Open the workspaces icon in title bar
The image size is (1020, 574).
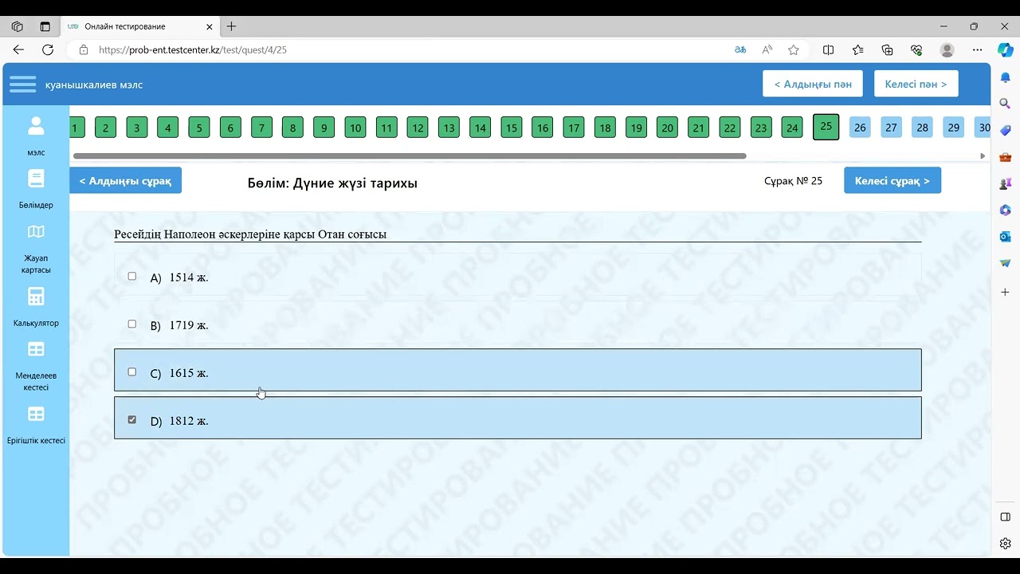(x=18, y=26)
